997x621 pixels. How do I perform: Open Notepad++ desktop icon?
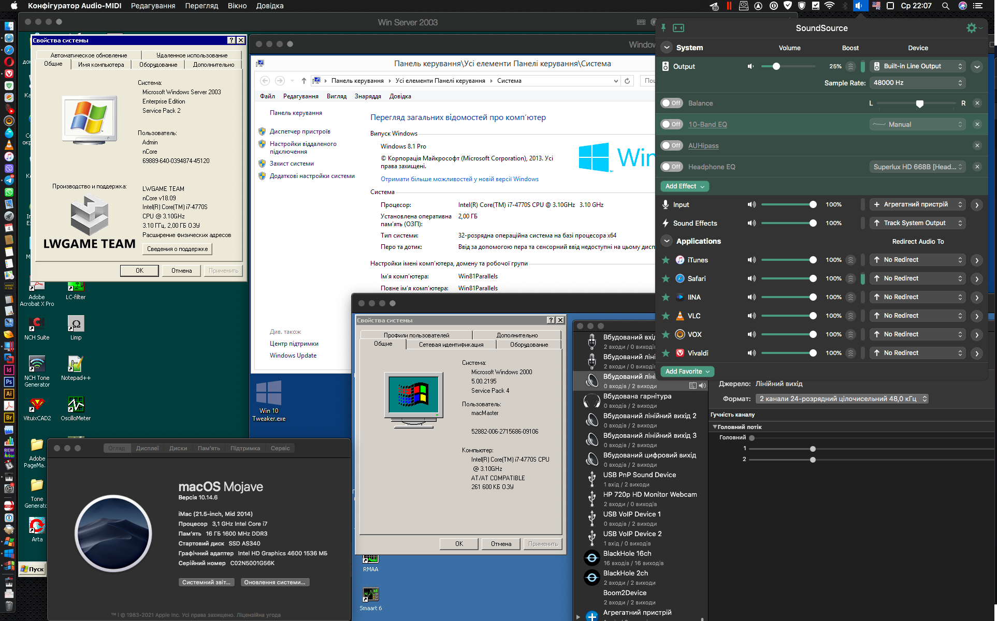76,368
